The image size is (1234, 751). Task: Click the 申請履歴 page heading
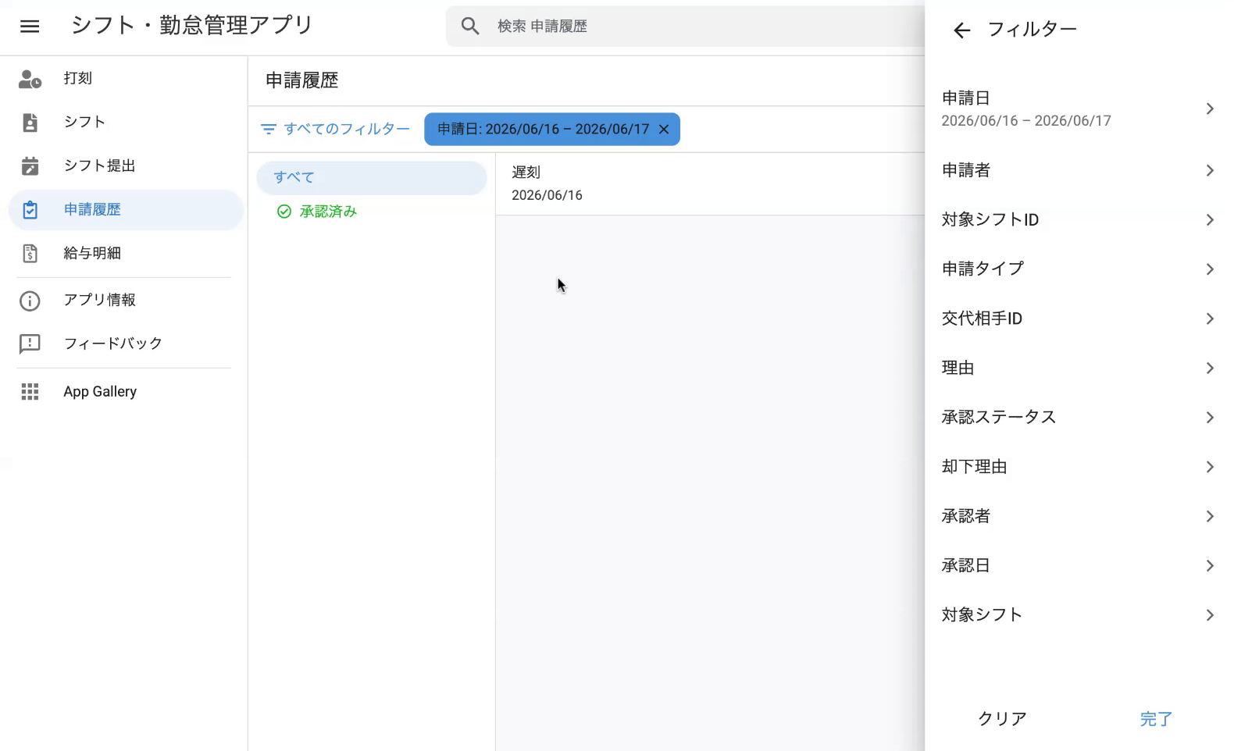302,81
